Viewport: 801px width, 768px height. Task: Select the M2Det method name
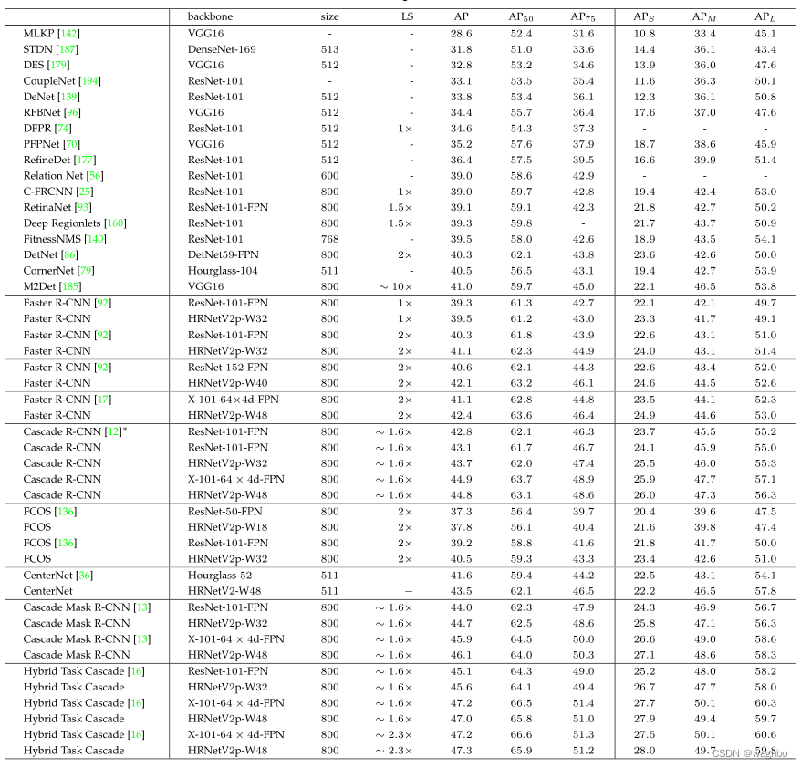tap(39, 287)
